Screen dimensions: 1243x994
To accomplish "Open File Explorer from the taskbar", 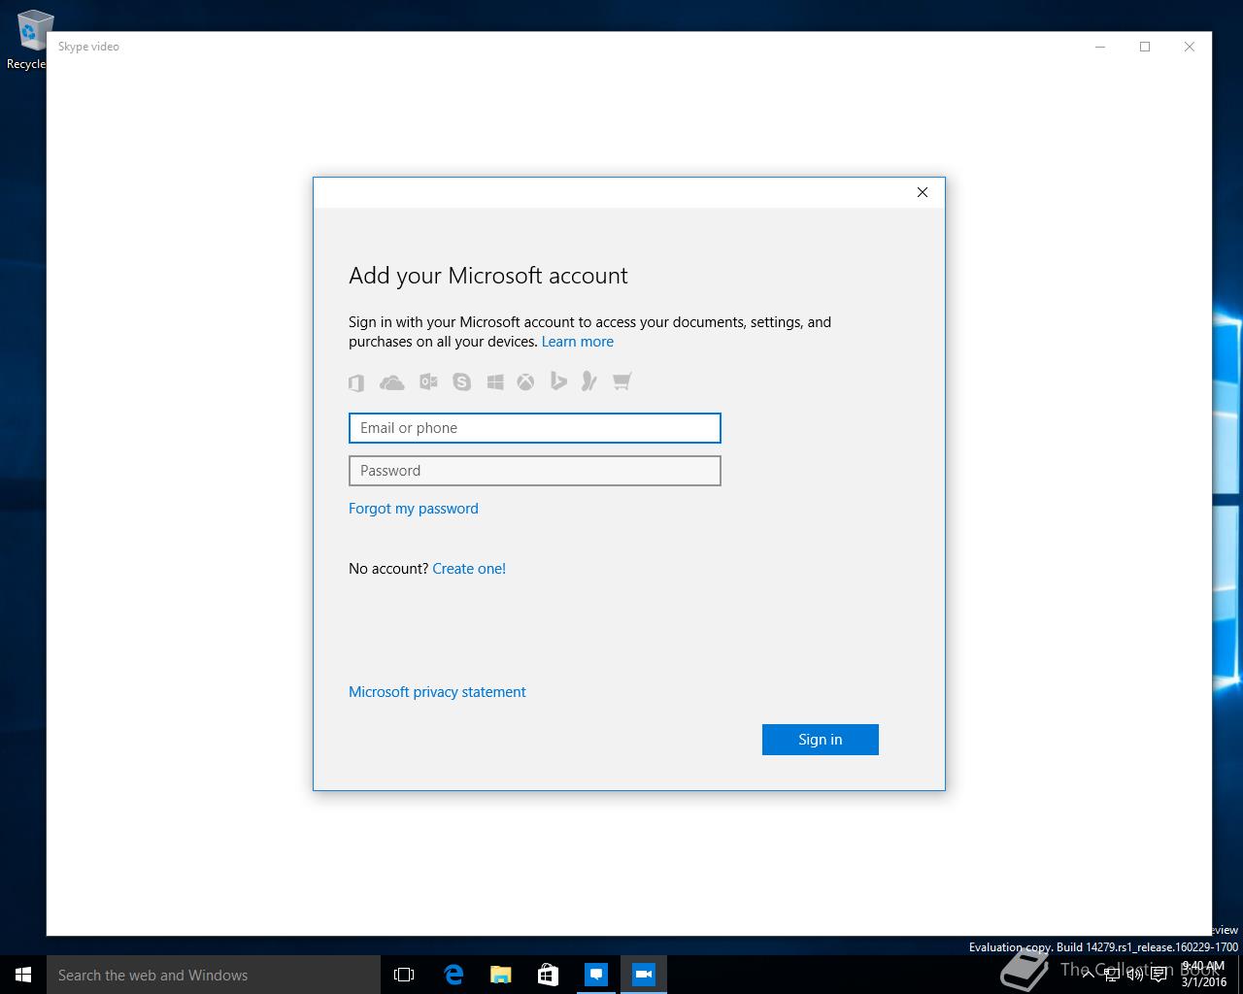I will tap(500, 975).
